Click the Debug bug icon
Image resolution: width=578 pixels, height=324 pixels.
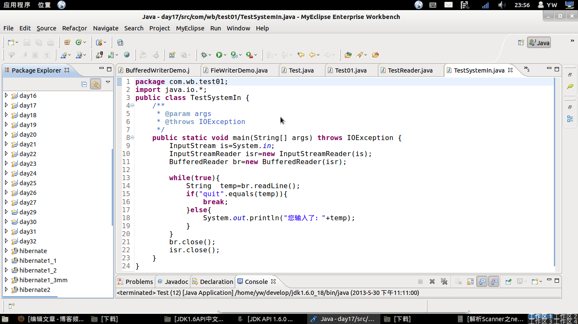click(x=204, y=55)
